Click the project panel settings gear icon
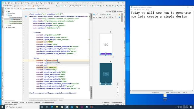 click(18, 9)
